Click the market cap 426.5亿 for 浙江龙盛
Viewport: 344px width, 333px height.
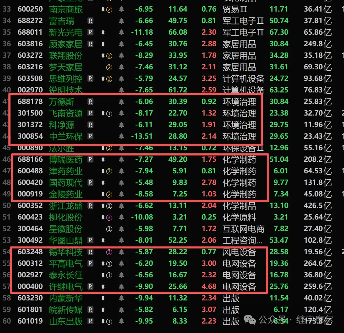(318, 206)
